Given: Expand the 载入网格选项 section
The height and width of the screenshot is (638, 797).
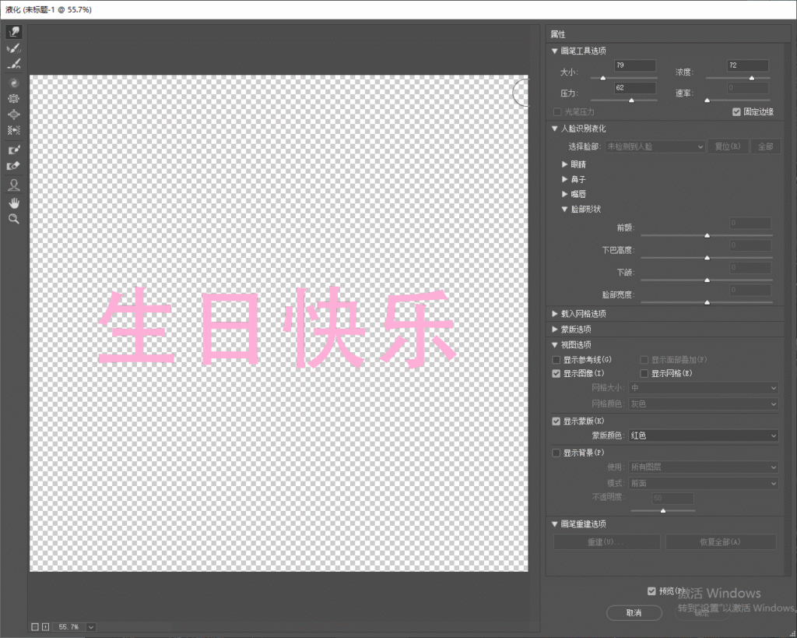Looking at the screenshot, I should (554, 314).
